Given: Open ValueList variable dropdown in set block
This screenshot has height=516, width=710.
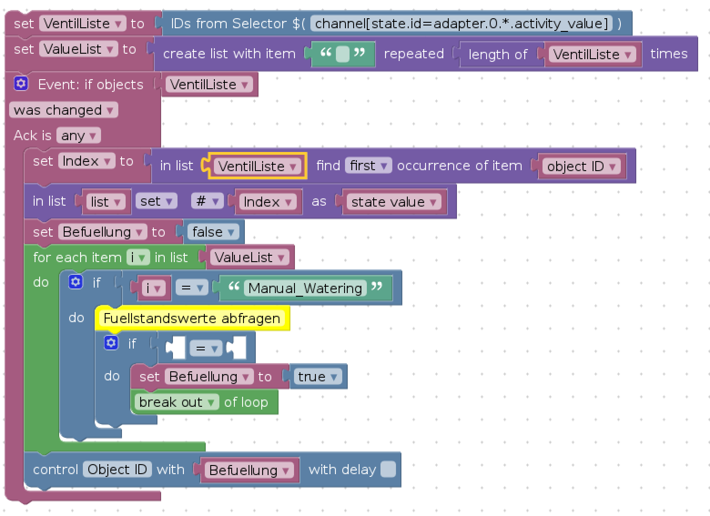Looking at the screenshot, I should [78, 49].
